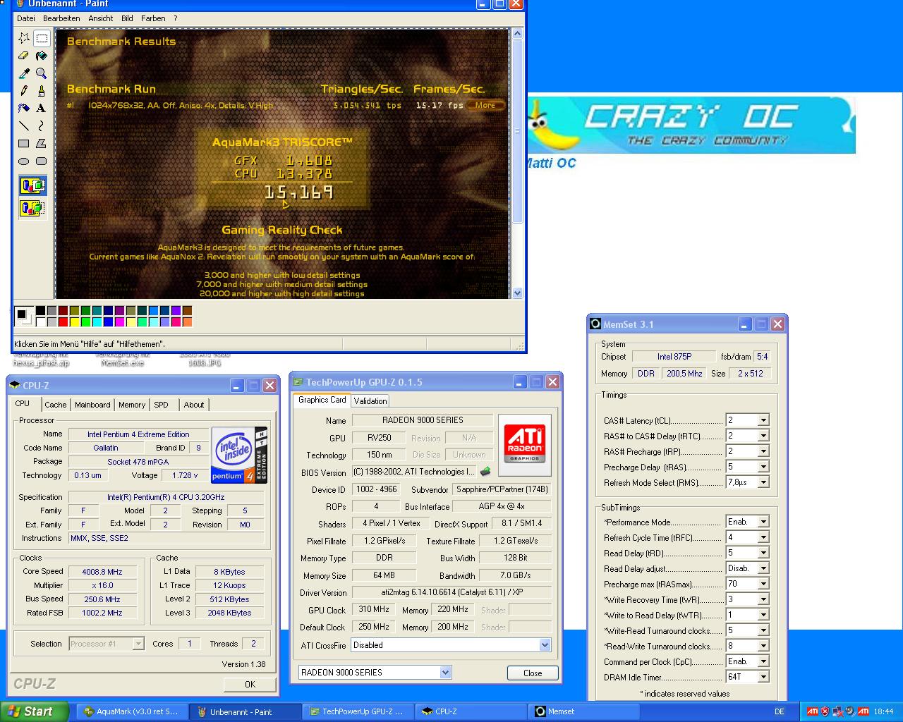Select the Brush tool in Paint
Viewport: 903px width, 722px height.
tap(42, 91)
